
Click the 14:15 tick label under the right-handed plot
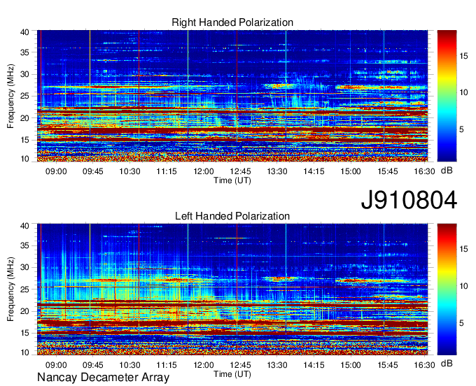[314, 171]
